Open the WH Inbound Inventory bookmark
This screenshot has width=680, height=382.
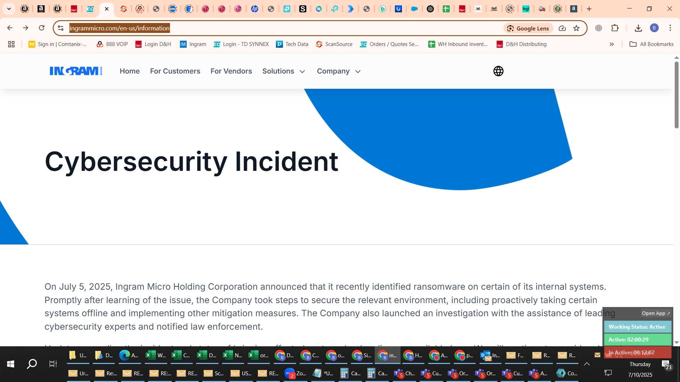pyautogui.click(x=458, y=44)
